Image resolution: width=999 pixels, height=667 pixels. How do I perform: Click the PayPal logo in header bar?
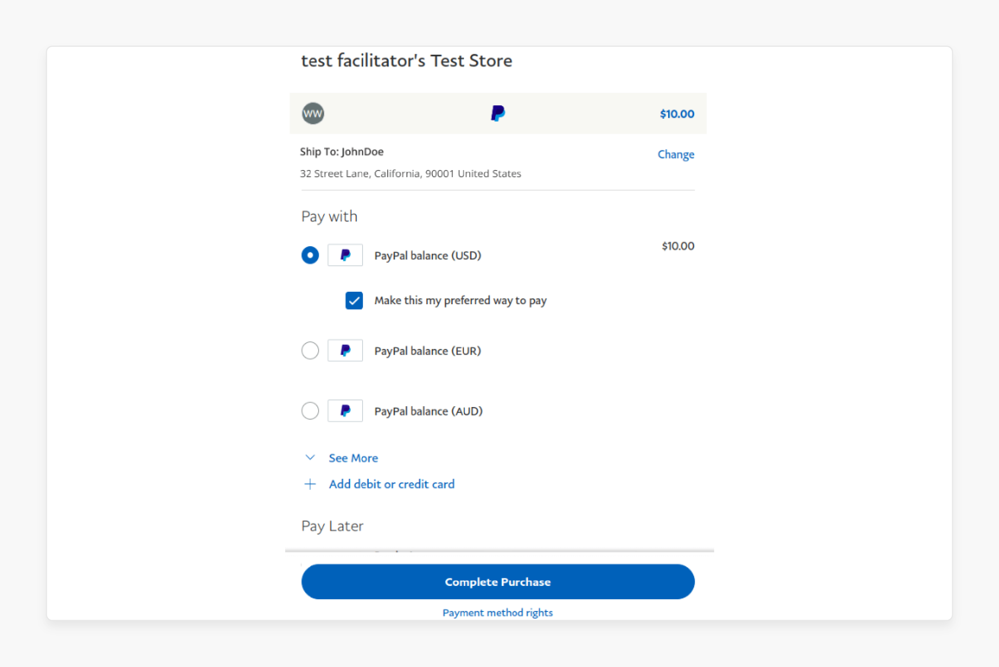[x=498, y=114]
